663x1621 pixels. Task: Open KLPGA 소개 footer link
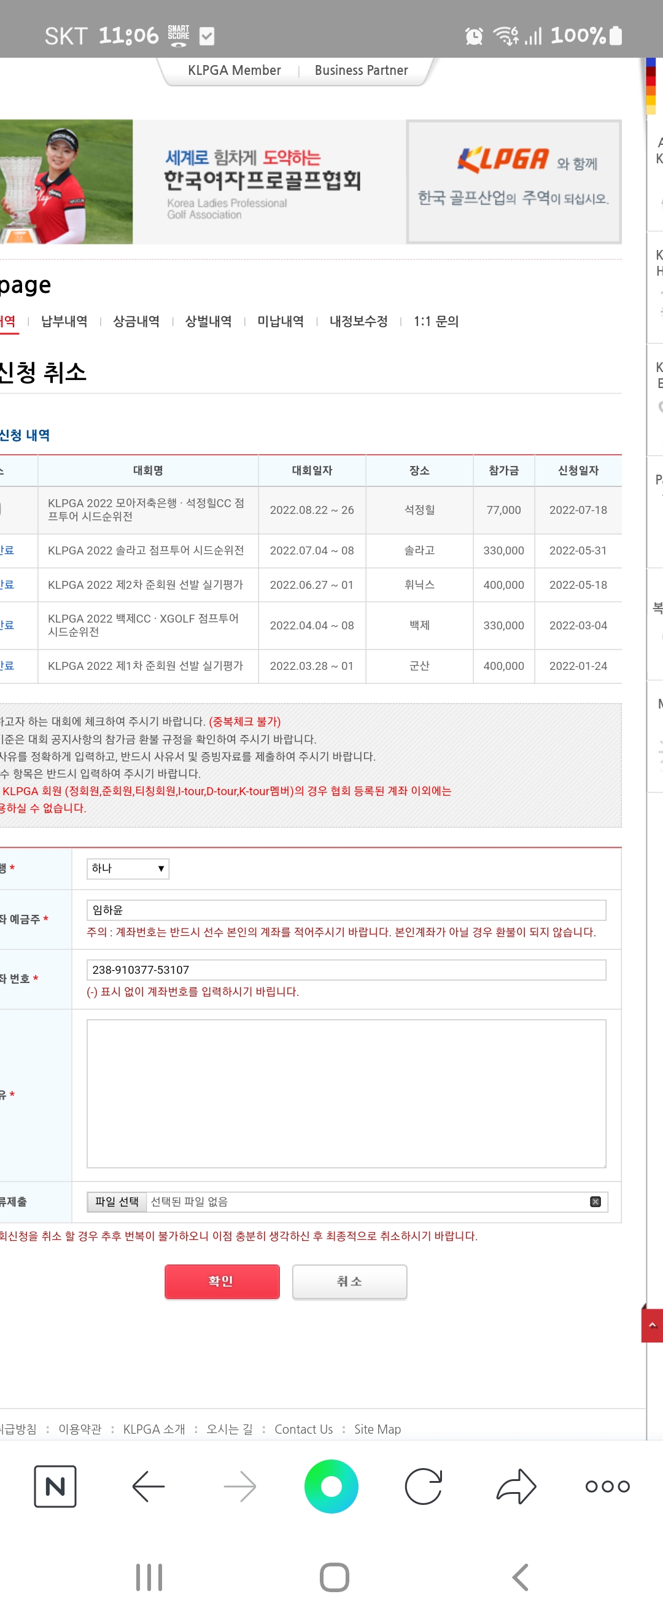click(154, 1428)
